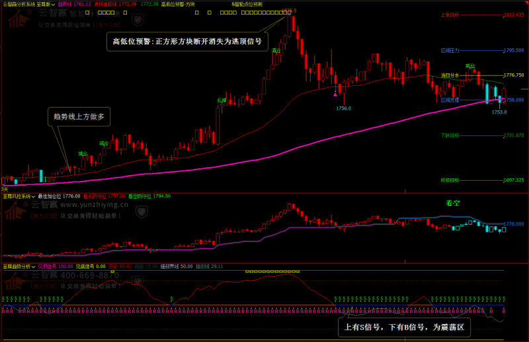
Task: Click the 1825.5 high price label
Action: click(288, 11)
